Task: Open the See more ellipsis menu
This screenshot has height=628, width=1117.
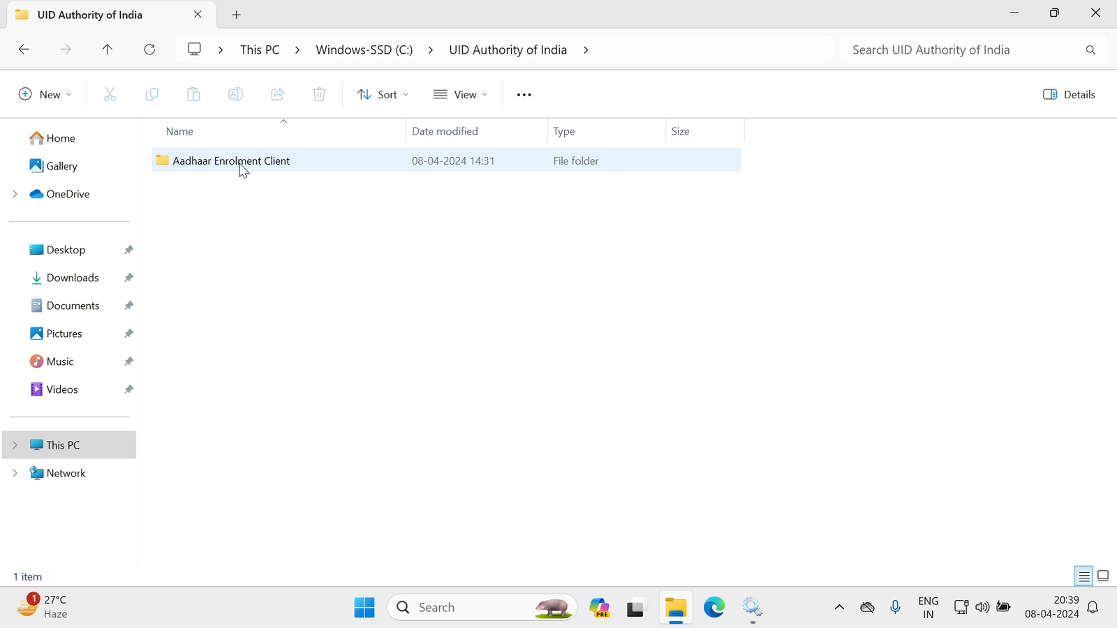Action: (x=524, y=94)
